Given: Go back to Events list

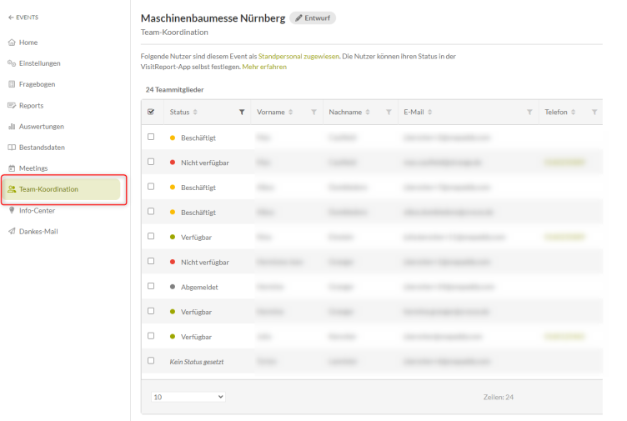Looking at the screenshot, I should 23,18.
